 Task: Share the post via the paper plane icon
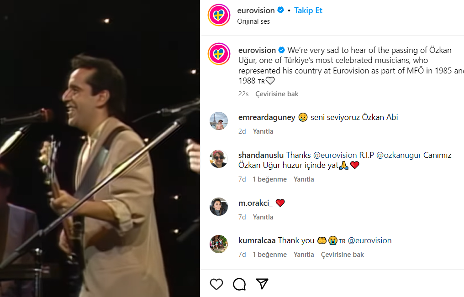tap(261, 284)
